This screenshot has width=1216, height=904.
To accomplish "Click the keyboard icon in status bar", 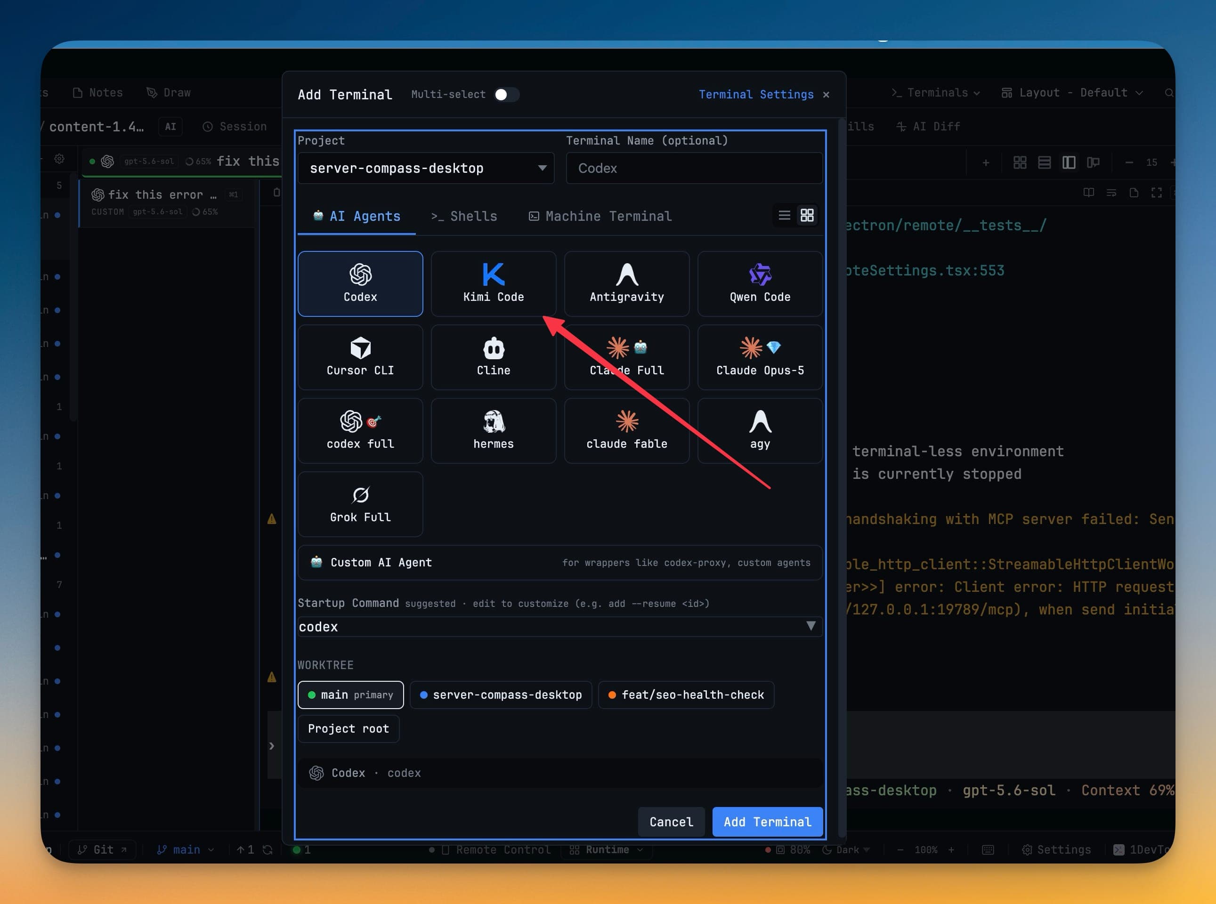I will click(987, 850).
